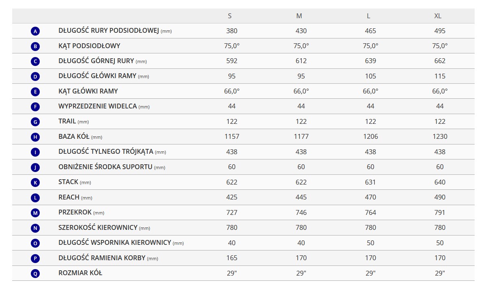The height and width of the screenshot is (295, 488).
Task: Select the L badge next to REACH
Action: point(35,198)
